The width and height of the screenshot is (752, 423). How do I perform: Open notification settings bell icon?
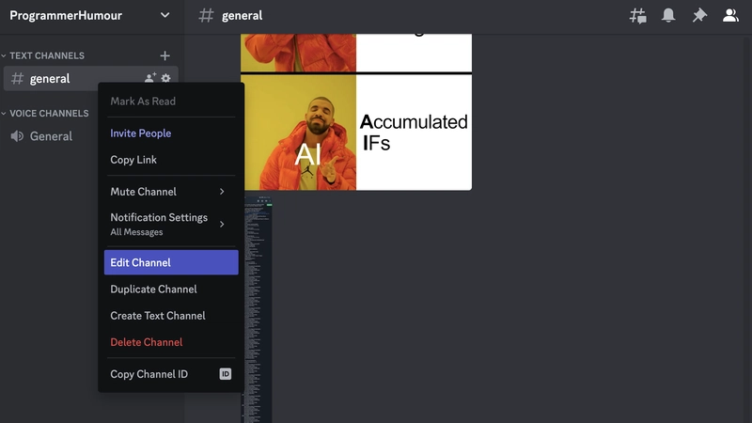click(668, 15)
